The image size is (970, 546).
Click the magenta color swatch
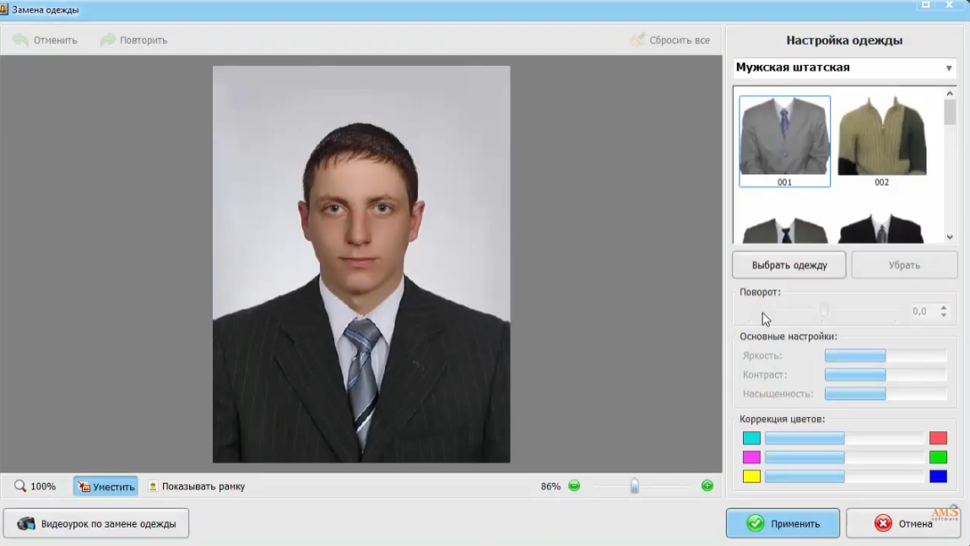tap(751, 457)
